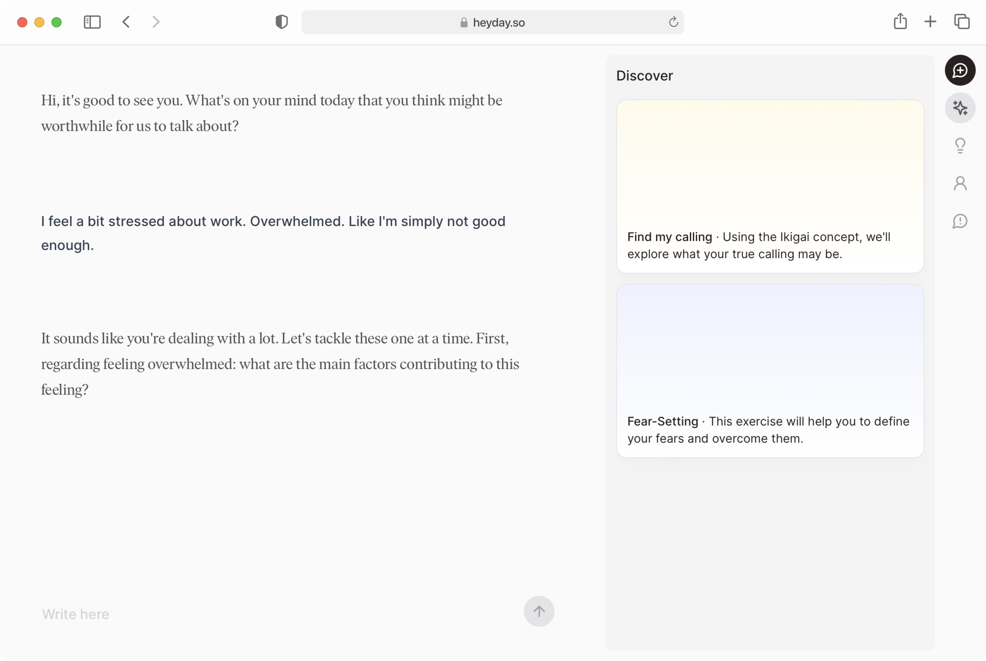Viewport: 986px width, 661px height.
Task: Open the Share menu
Action: (x=900, y=21)
